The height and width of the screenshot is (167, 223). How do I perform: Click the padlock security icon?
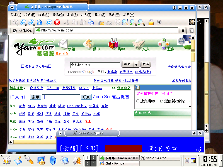click(151, 22)
